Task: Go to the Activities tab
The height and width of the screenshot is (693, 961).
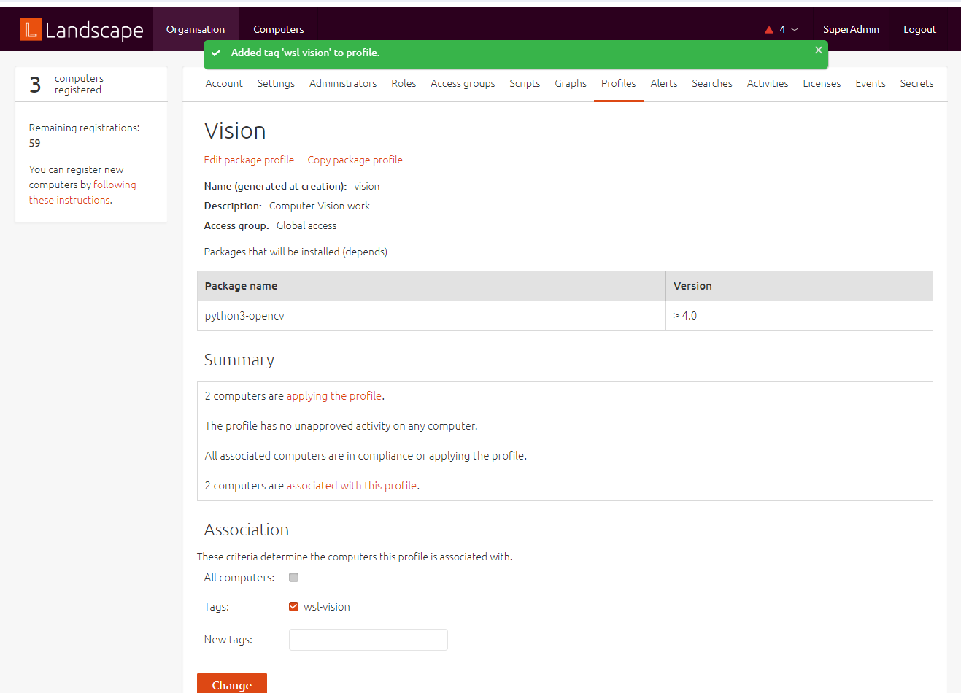Action: (768, 83)
